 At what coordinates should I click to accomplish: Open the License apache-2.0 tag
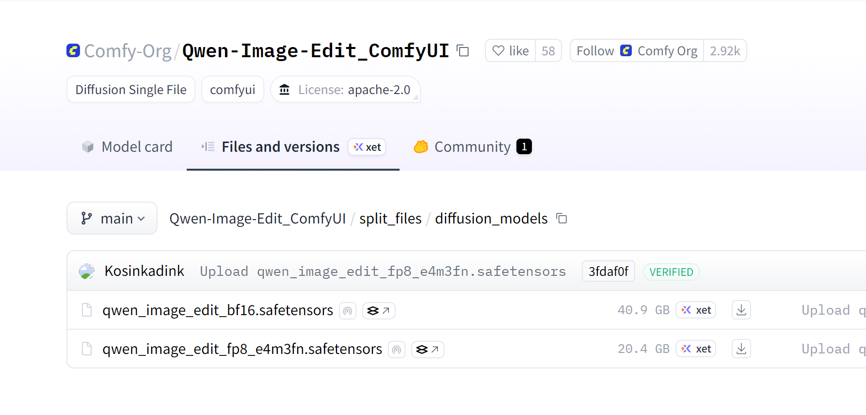pyautogui.click(x=345, y=89)
